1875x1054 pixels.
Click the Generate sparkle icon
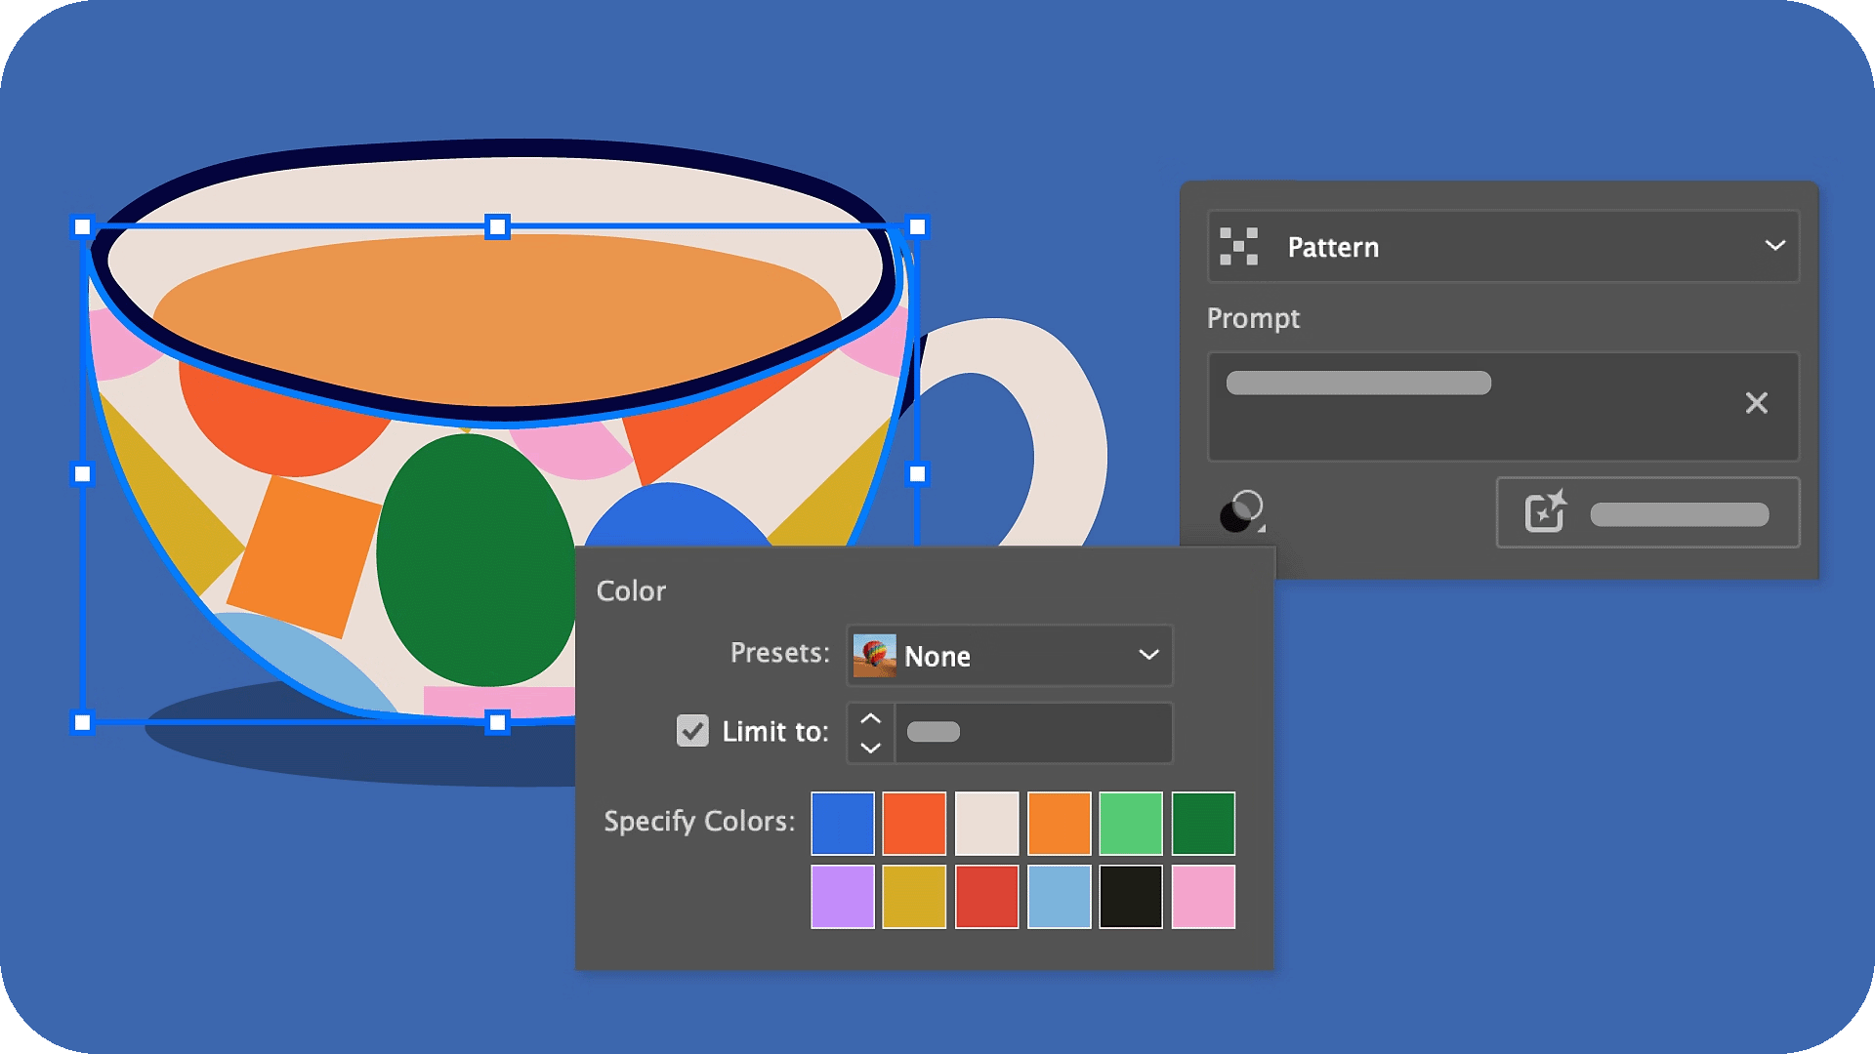click(1545, 512)
